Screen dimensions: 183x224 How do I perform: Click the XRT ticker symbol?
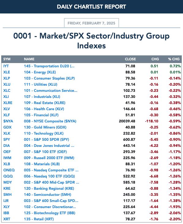click(x=7, y=219)
